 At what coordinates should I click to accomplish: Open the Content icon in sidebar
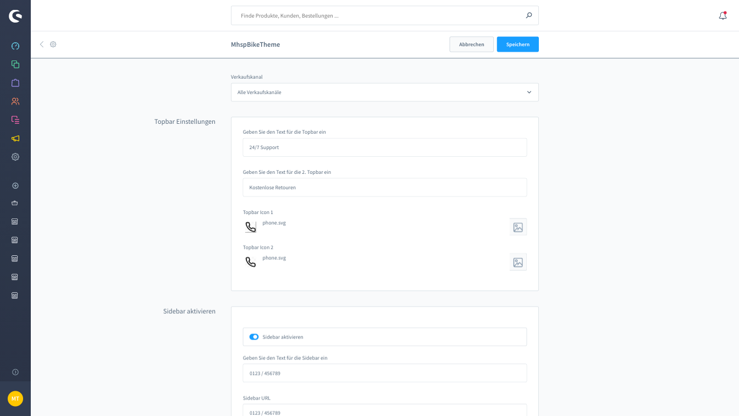coord(15,120)
